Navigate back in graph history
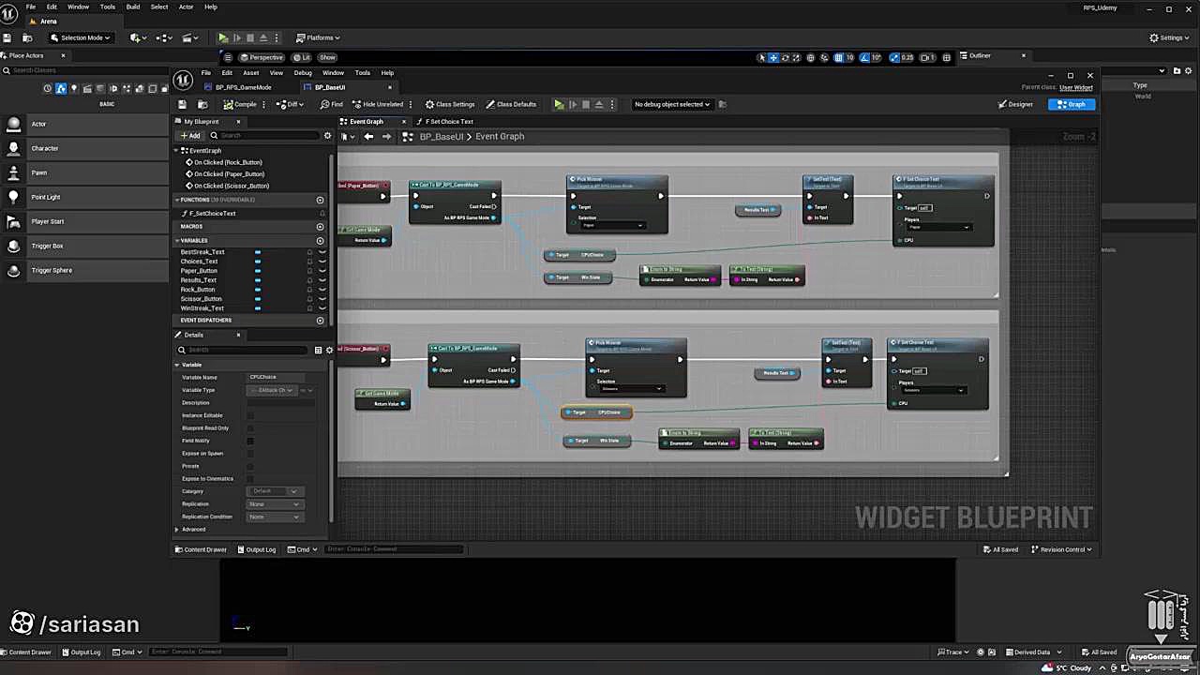 (x=368, y=137)
